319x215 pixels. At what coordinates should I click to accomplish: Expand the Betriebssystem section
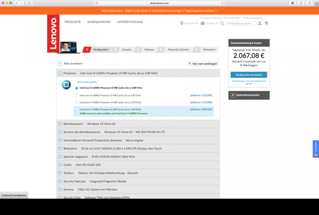coord(59,124)
